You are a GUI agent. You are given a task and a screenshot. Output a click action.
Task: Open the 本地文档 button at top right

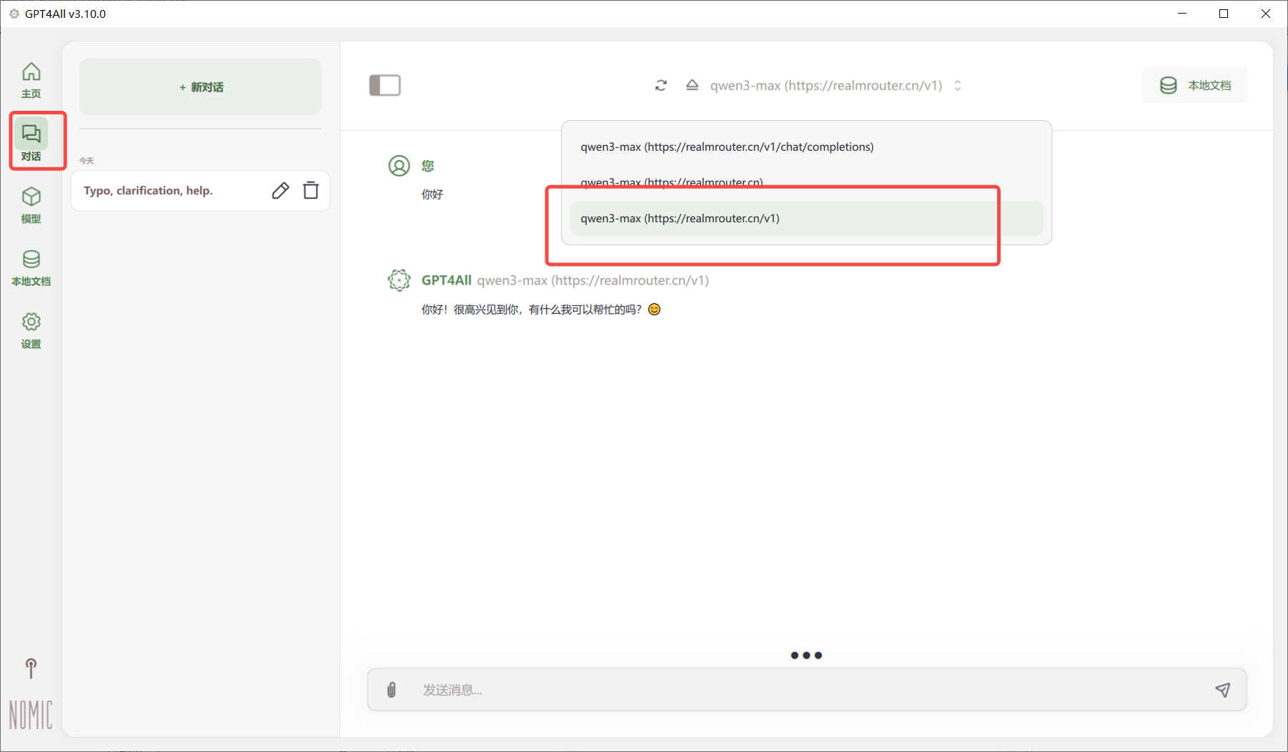coord(1194,86)
